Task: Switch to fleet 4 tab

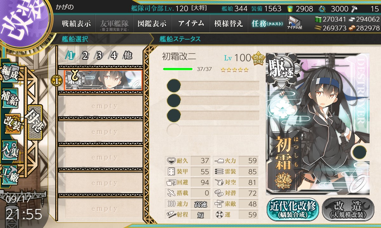Action: pyautogui.click(x=114, y=55)
